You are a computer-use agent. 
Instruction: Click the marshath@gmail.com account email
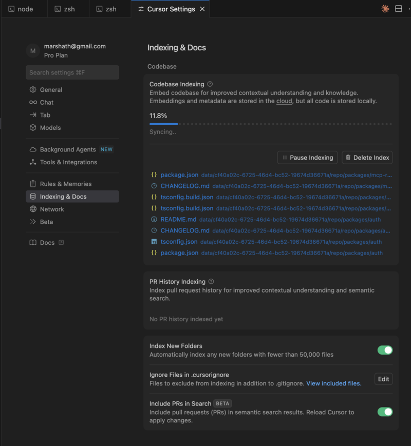coord(75,46)
